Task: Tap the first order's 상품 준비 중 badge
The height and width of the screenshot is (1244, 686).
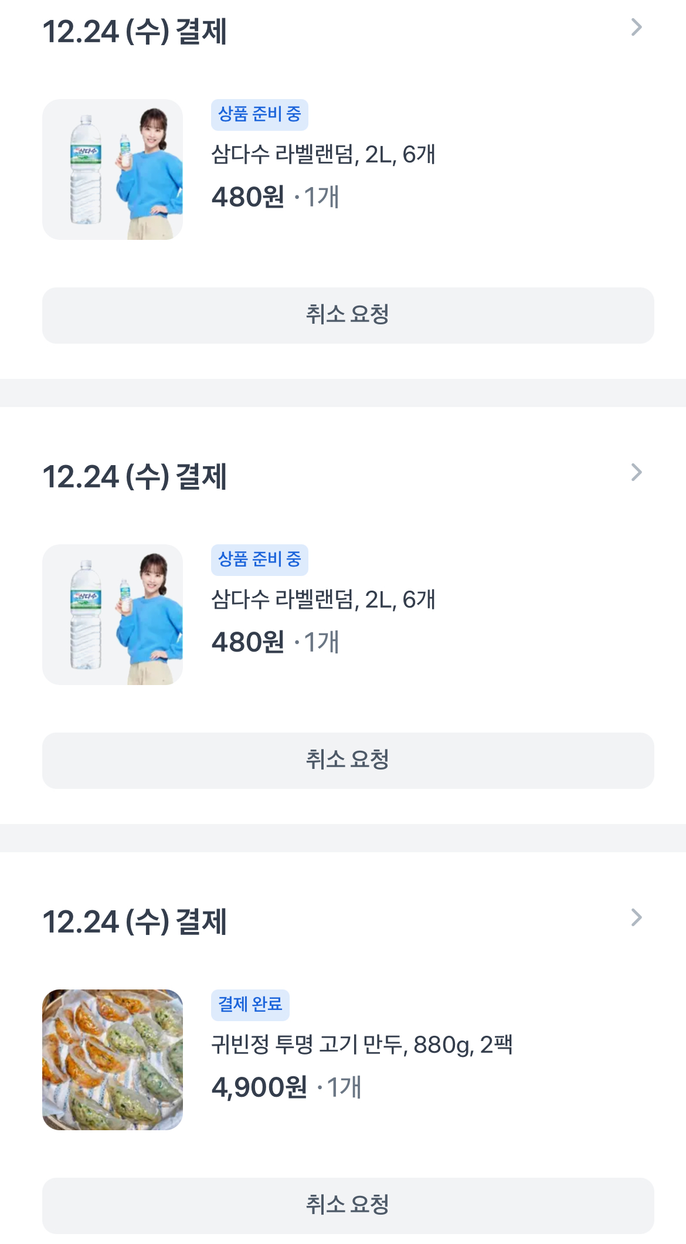Action: (259, 114)
